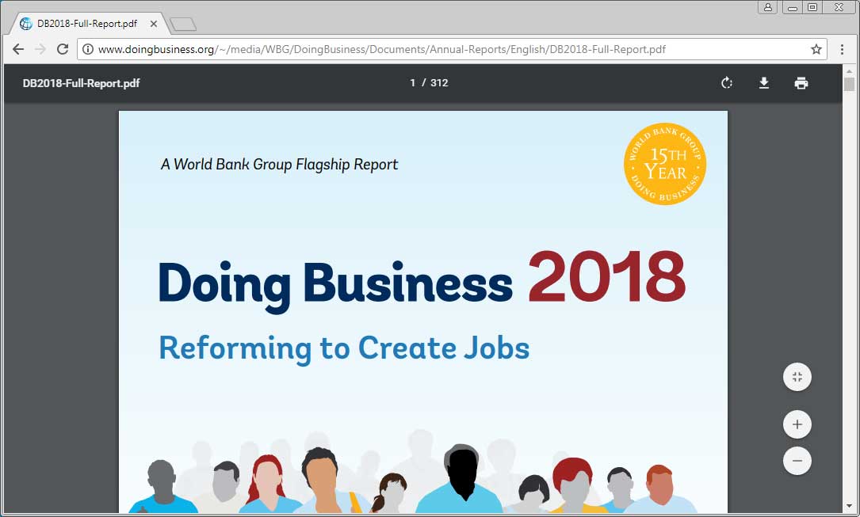
Task: Click the globe favicon on the tab
Action: point(26,24)
